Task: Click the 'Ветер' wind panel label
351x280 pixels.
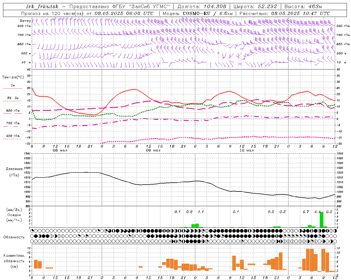Action: 25,21
